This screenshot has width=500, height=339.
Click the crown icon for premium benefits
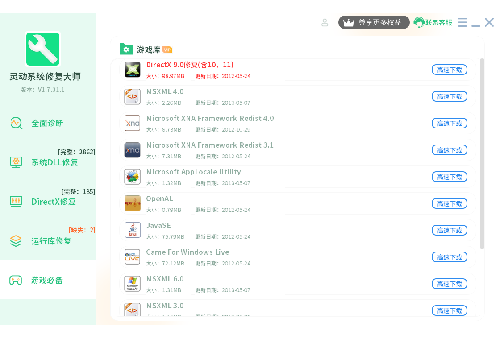349,23
